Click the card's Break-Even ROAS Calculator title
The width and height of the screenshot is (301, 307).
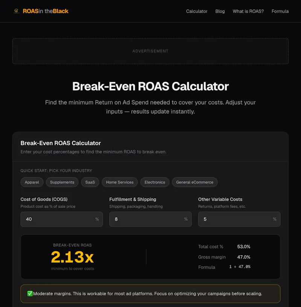coord(61,143)
